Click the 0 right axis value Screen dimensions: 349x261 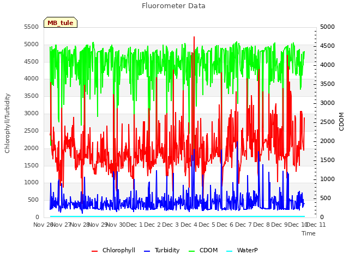(322, 217)
